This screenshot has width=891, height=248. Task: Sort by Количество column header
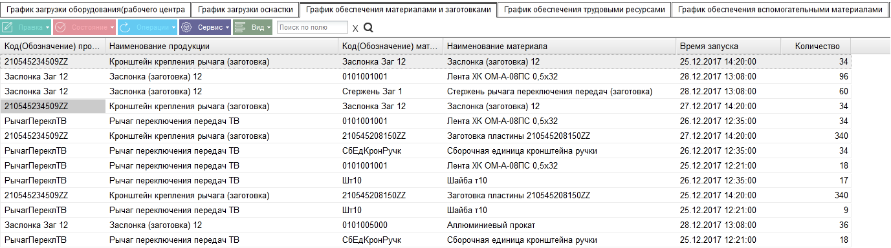click(x=815, y=46)
